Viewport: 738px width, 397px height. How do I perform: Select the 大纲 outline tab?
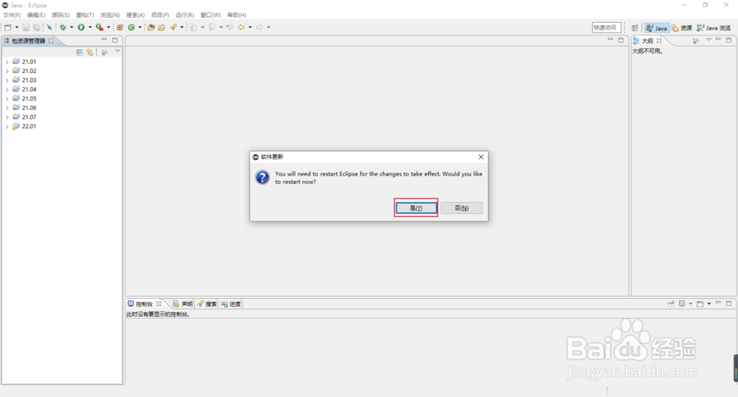point(647,41)
